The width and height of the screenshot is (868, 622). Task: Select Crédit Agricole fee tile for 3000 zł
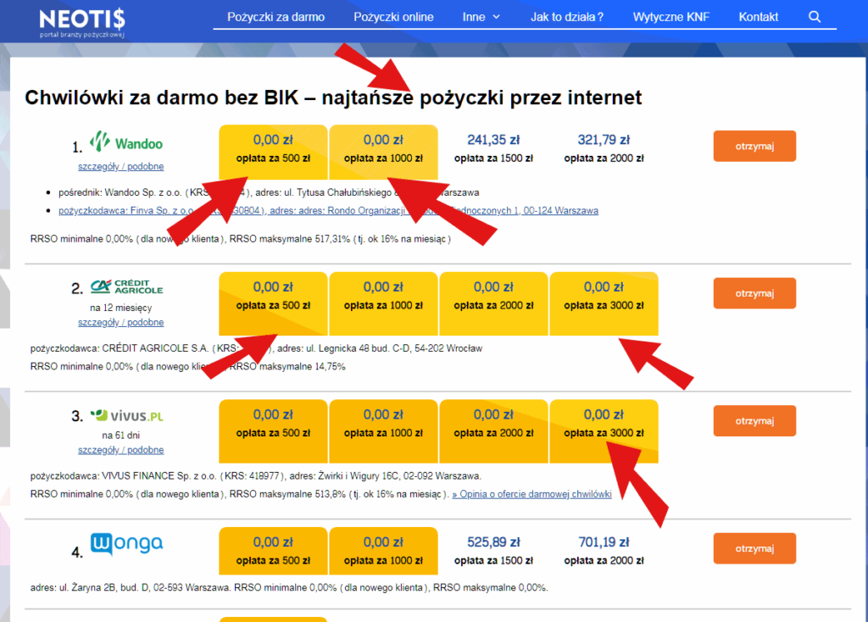point(604,304)
